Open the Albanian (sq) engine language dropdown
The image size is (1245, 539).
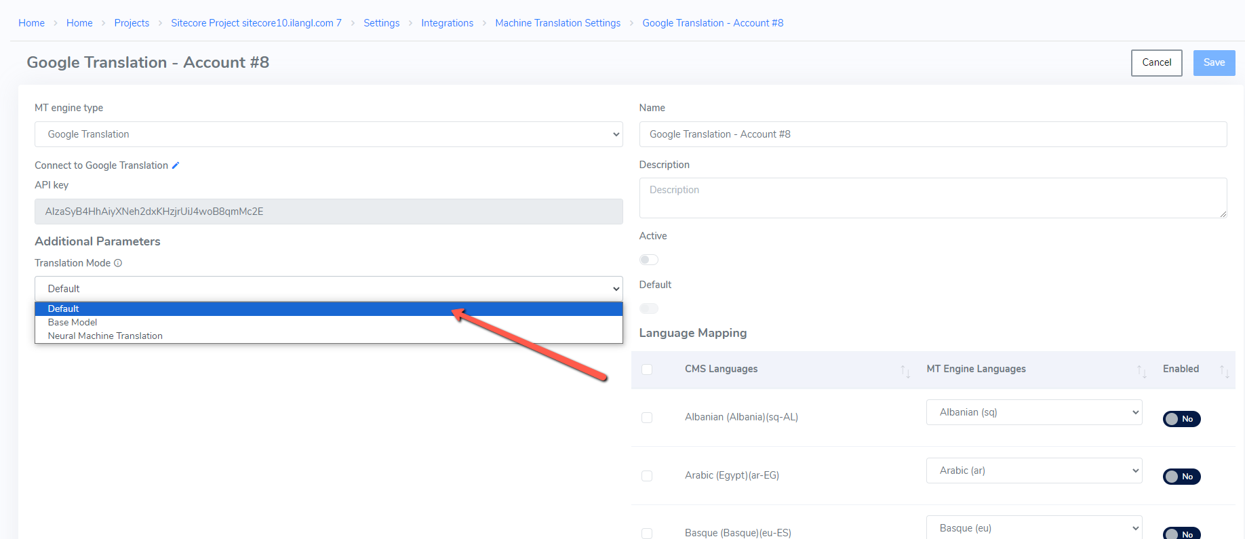[x=1034, y=412]
